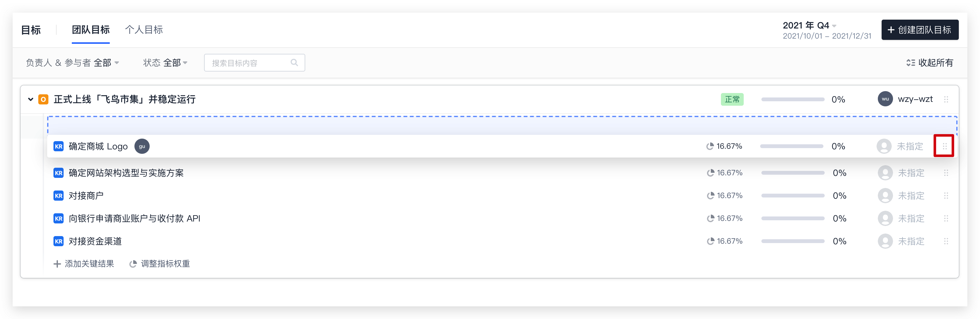
Task: Open the 2021 年 Q4 period dropdown
Action: (x=809, y=26)
